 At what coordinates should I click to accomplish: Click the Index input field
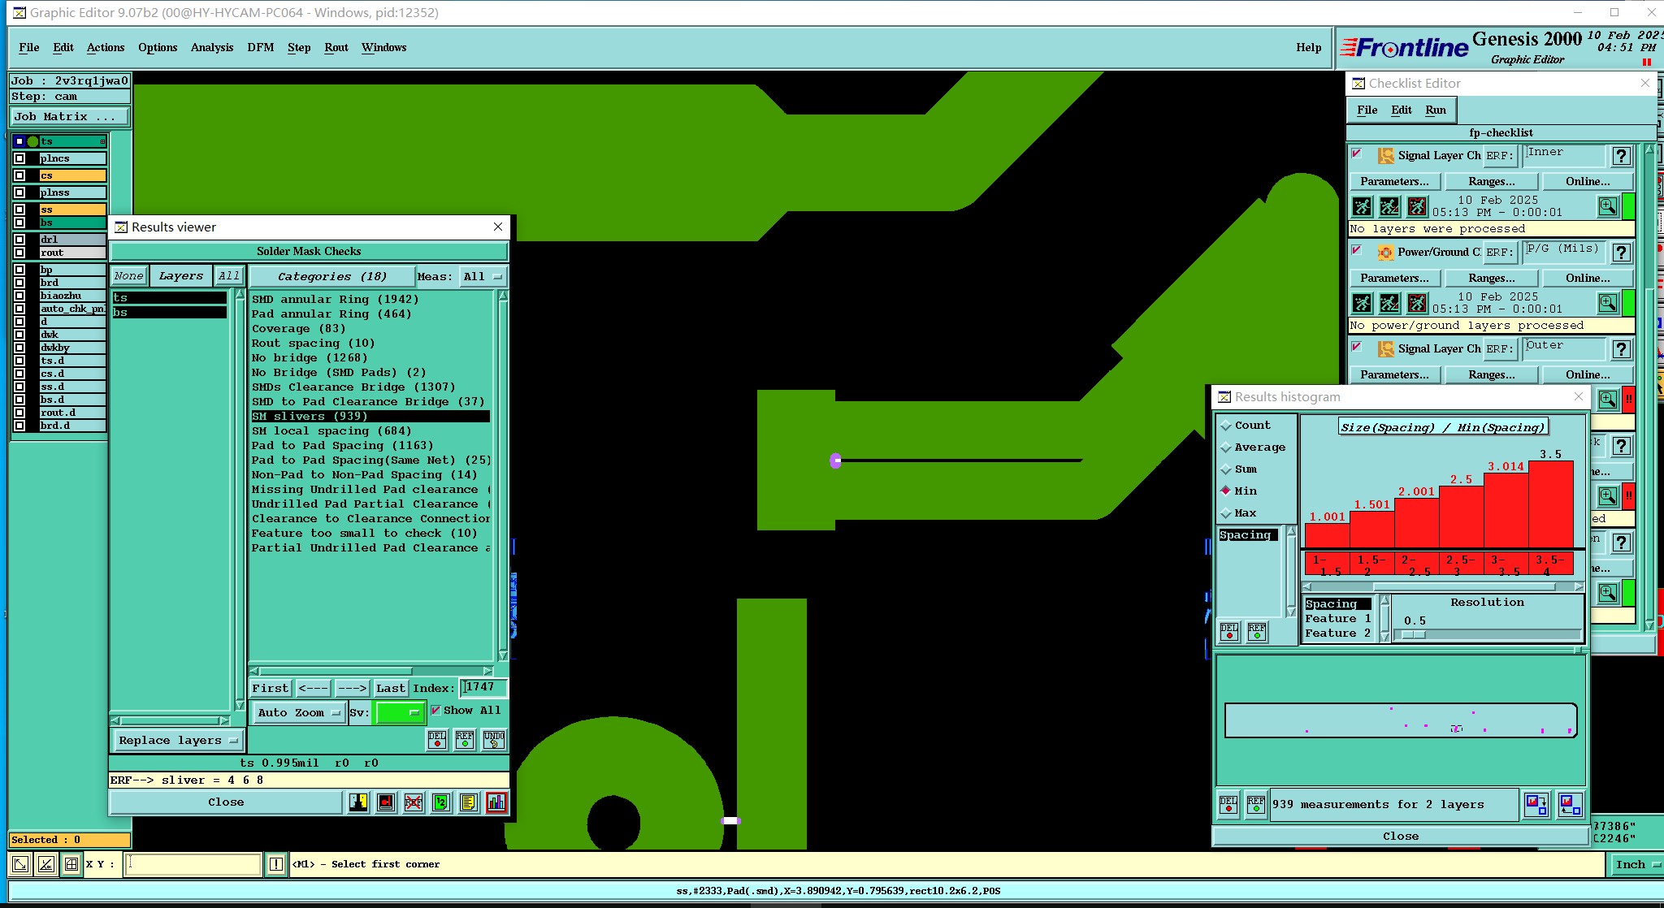[483, 687]
